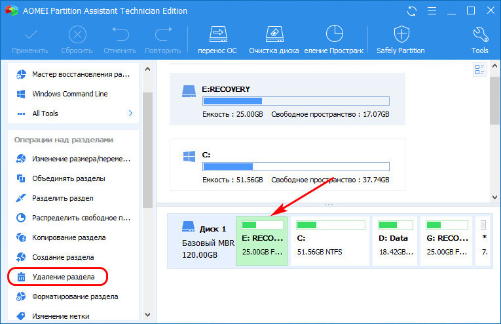The width and height of the screenshot is (501, 324).
Task: Launch Safely Partition shield tool
Action: click(x=401, y=40)
